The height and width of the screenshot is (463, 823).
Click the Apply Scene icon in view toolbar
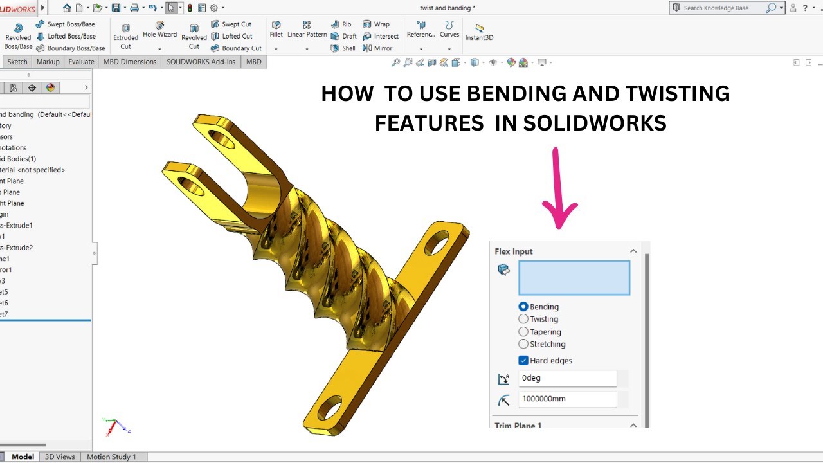point(523,62)
